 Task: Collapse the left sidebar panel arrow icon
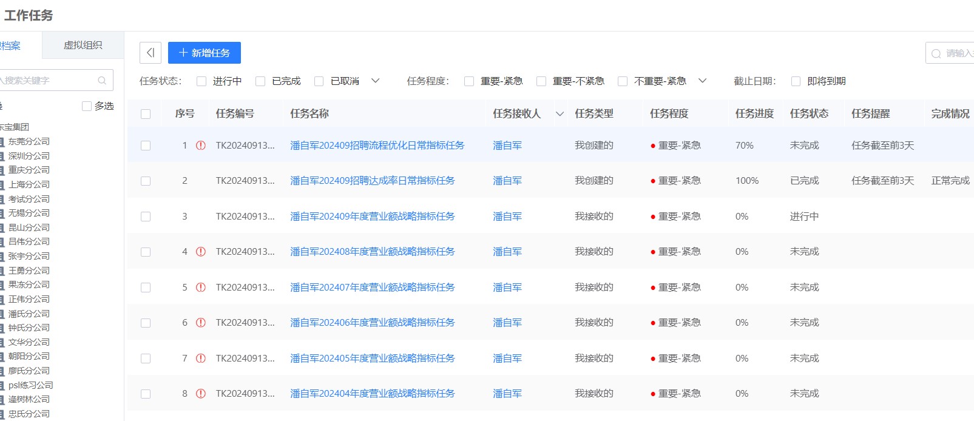tap(150, 53)
